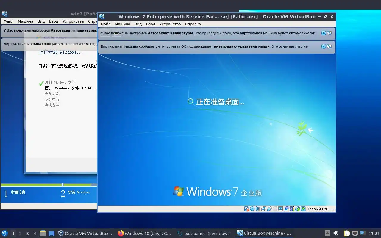
Task: Open Справка menu in Windows 7 Enterprise window
Action: click(x=193, y=24)
